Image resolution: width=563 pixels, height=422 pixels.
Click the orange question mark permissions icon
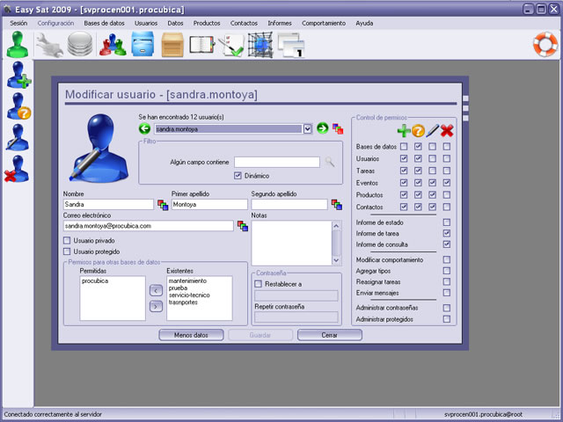(418, 131)
